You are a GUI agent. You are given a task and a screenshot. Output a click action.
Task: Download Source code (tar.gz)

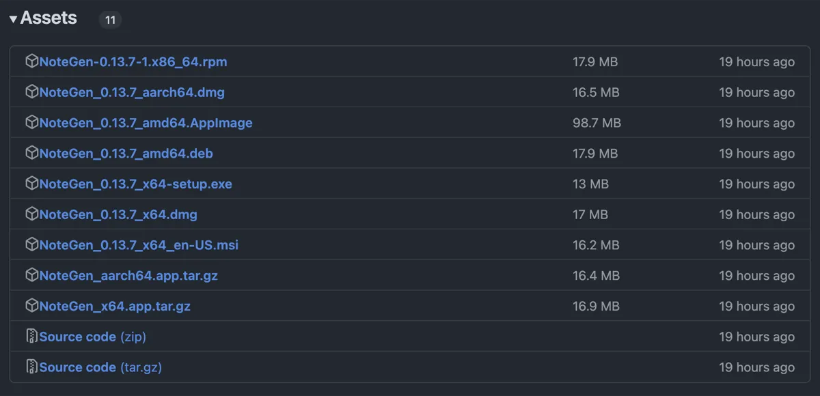point(100,367)
